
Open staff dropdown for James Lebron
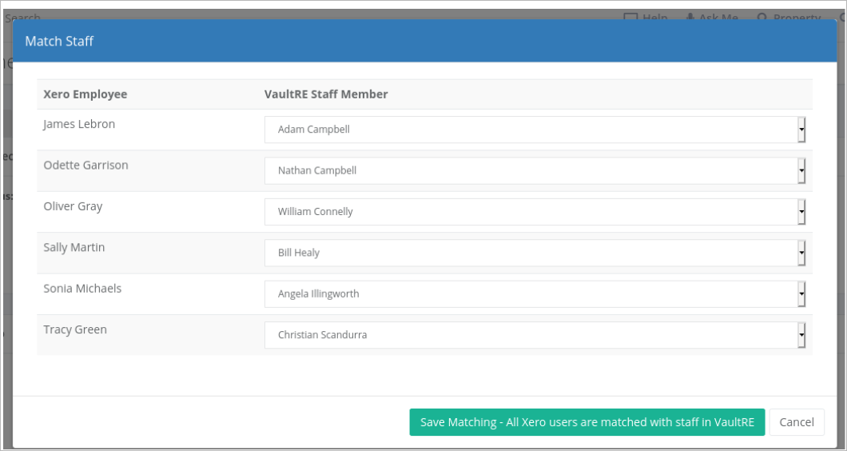[535, 130]
